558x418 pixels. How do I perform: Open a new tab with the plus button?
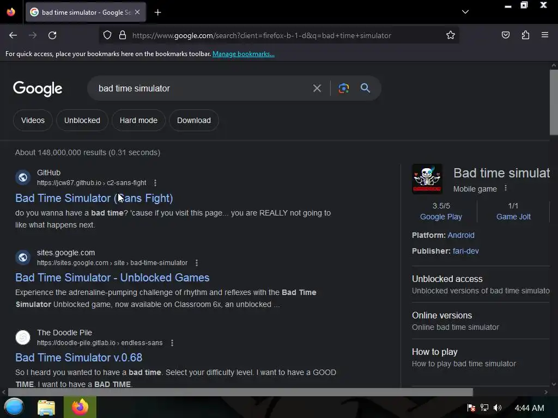pos(157,13)
